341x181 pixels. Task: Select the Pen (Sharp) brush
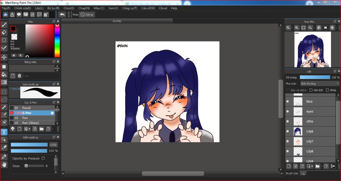tap(32, 123)
